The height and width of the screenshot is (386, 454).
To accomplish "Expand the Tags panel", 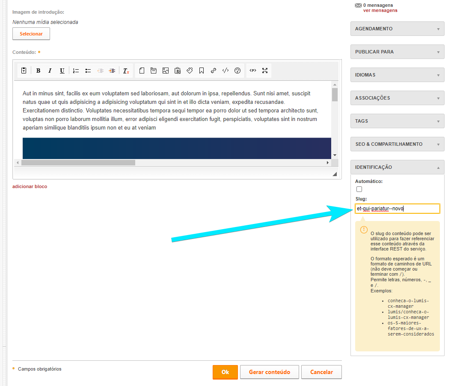I will click(x=397, y=121).
